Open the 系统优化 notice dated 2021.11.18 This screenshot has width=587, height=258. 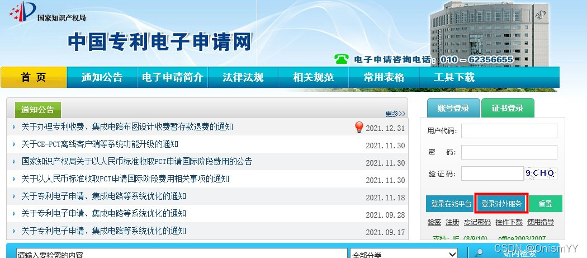103,196
